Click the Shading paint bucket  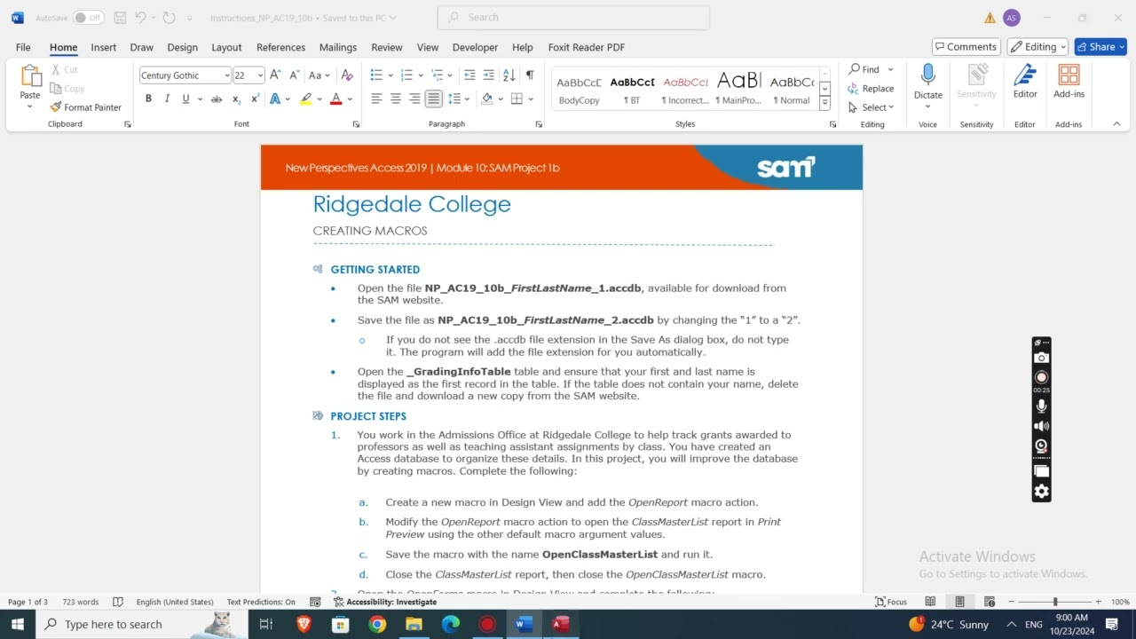pos(486,99)
